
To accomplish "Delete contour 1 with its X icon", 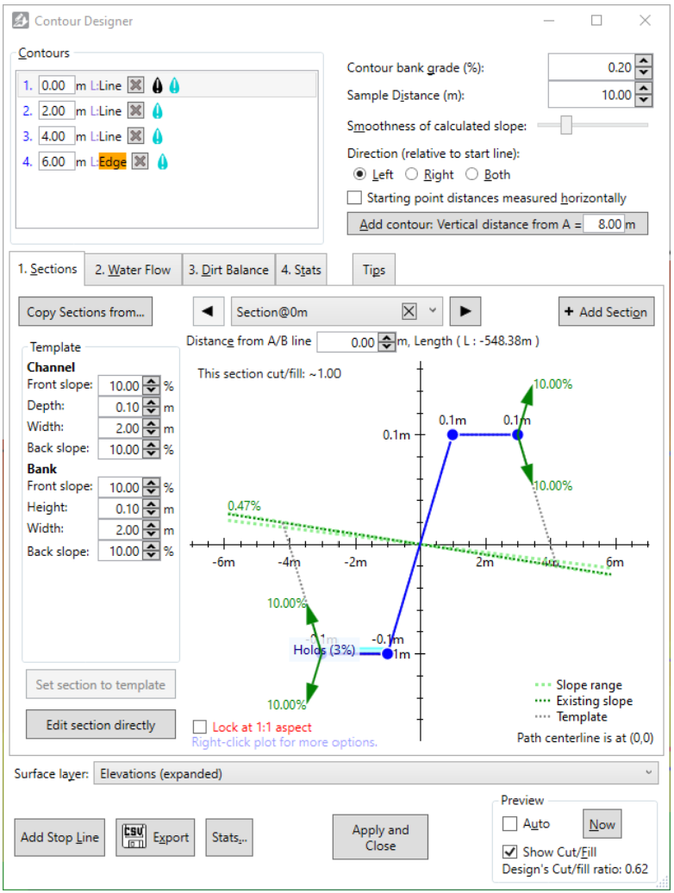I will point(135,85).
